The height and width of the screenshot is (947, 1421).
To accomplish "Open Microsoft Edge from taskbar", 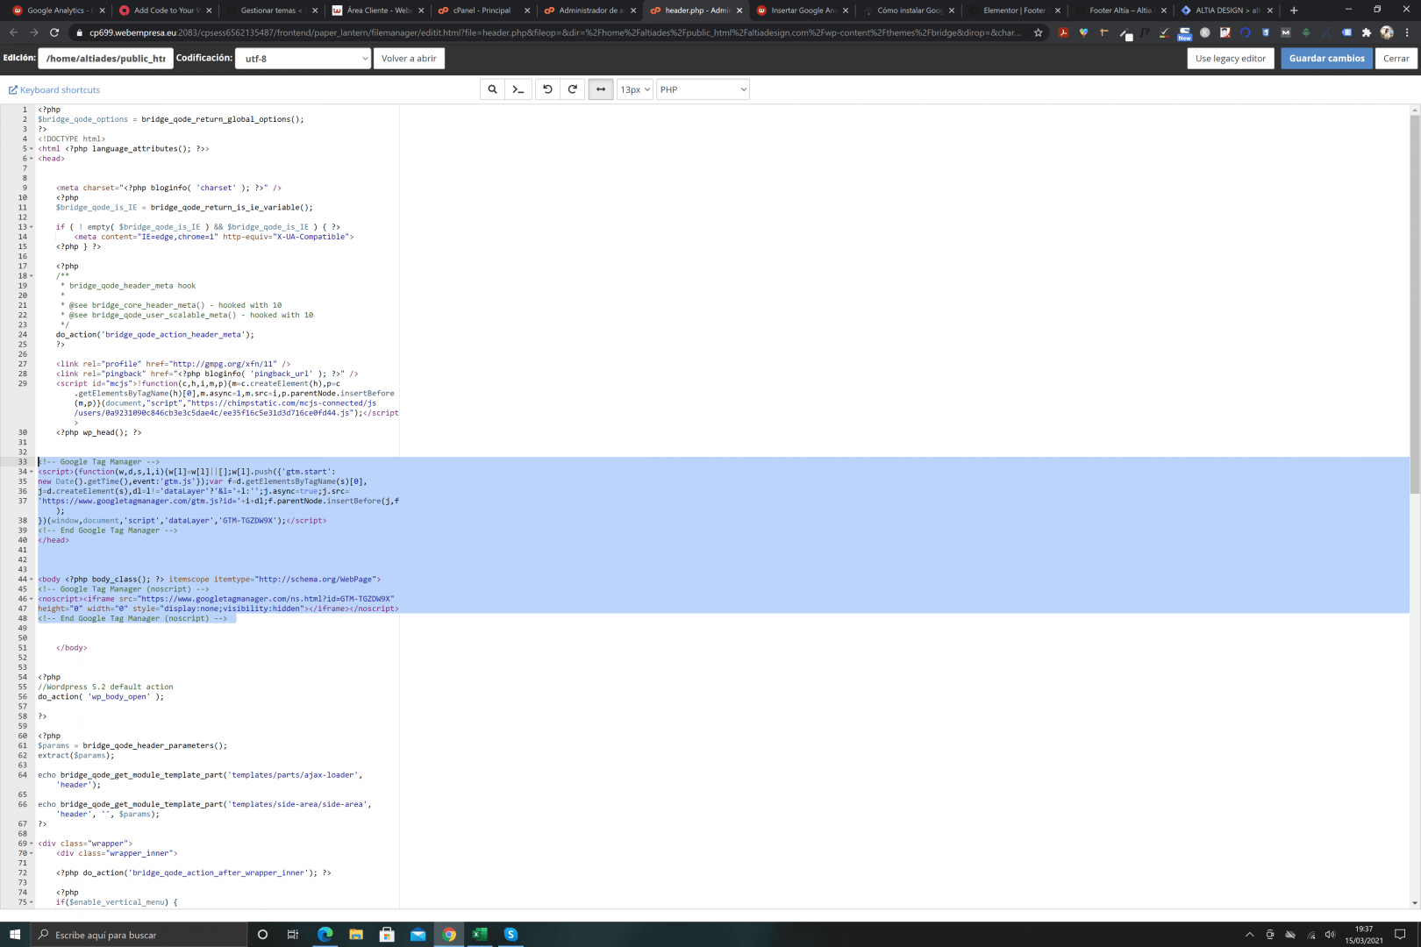I will (x=325, y=935).
